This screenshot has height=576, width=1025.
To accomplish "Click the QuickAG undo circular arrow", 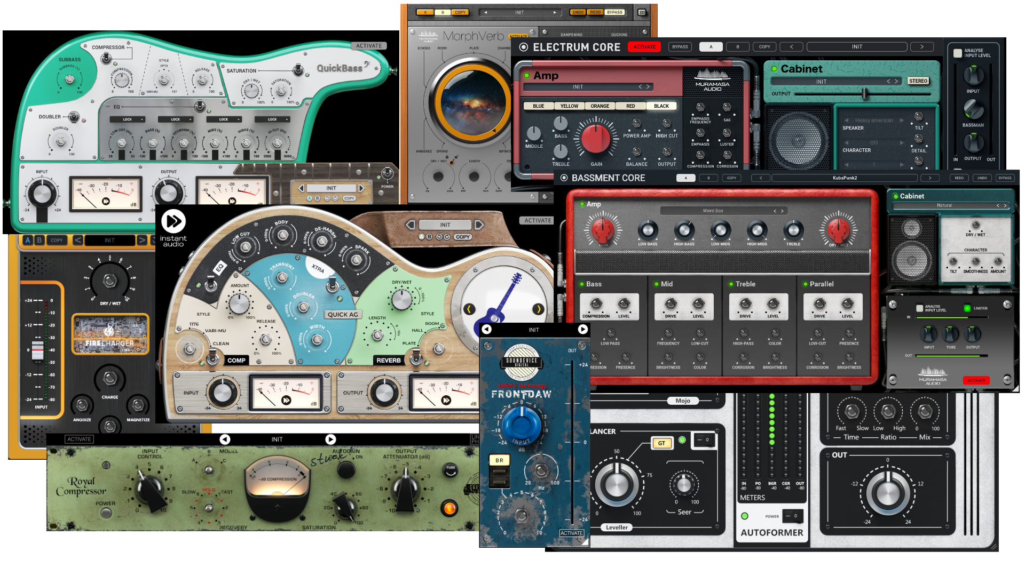I will point(439,237).
